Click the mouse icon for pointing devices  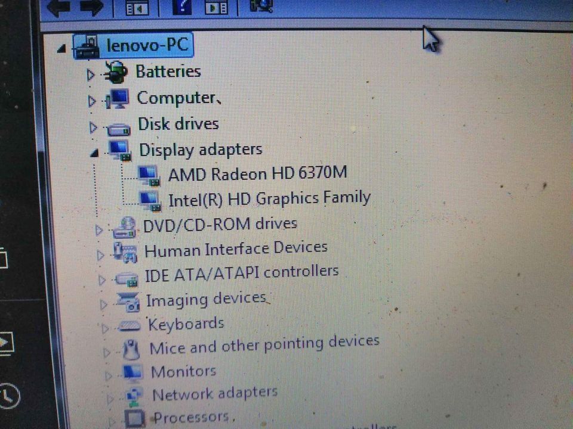(x=131, y=350)
